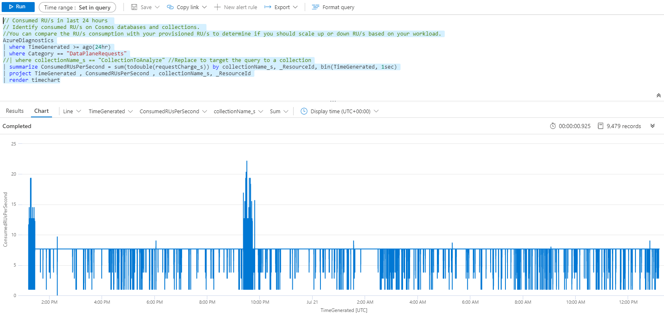Image resolution: width=664 pixels, height=319 pixels.
Task: Switch to the Results tab
Action: pyautogui.click(x=15, y=111)
